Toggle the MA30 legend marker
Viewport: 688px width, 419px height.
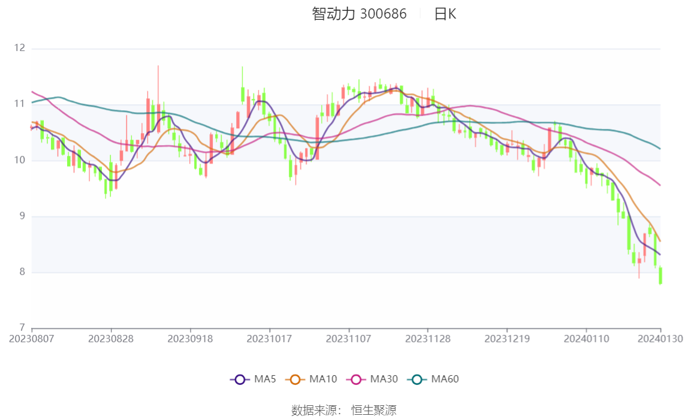[356, 379]
